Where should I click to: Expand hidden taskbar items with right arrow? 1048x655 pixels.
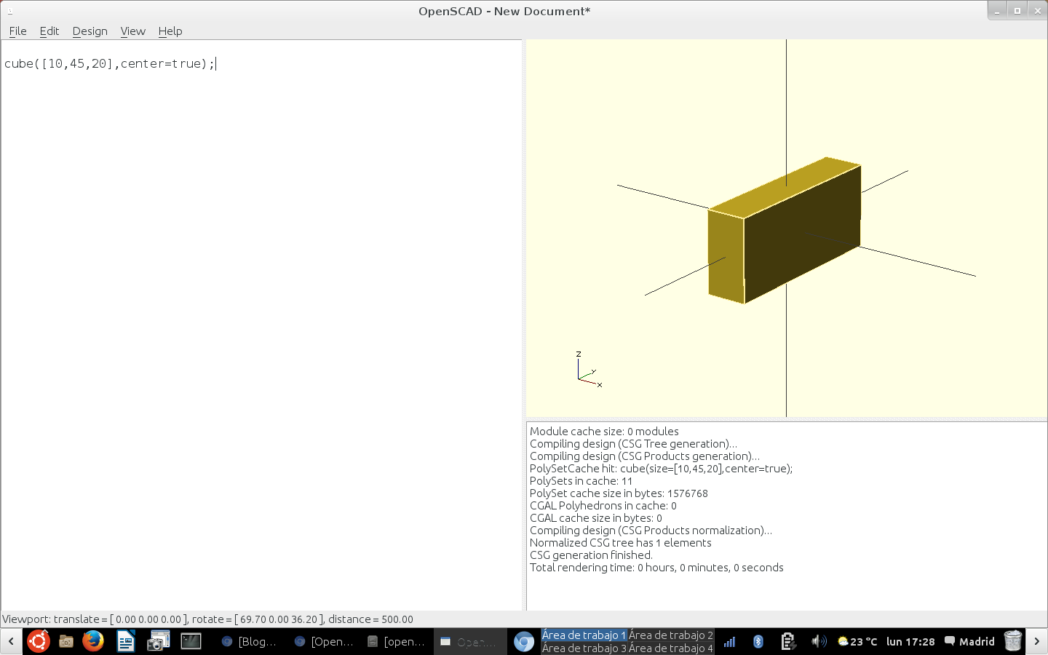[1037, 641]
